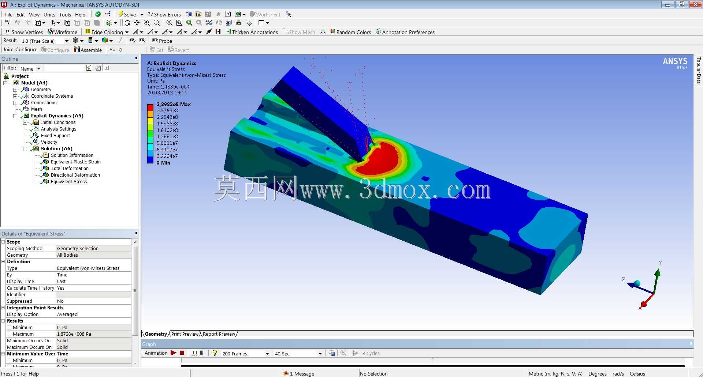Select Directional Deformation in the tree
Screen dimensions: 703x377
(x=75, y=175)
